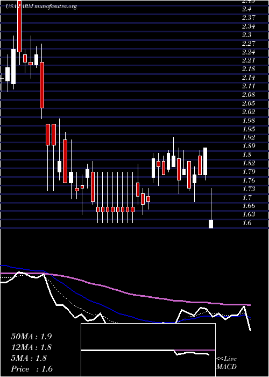Click the latest white candle near 1.6

[211, 224]
